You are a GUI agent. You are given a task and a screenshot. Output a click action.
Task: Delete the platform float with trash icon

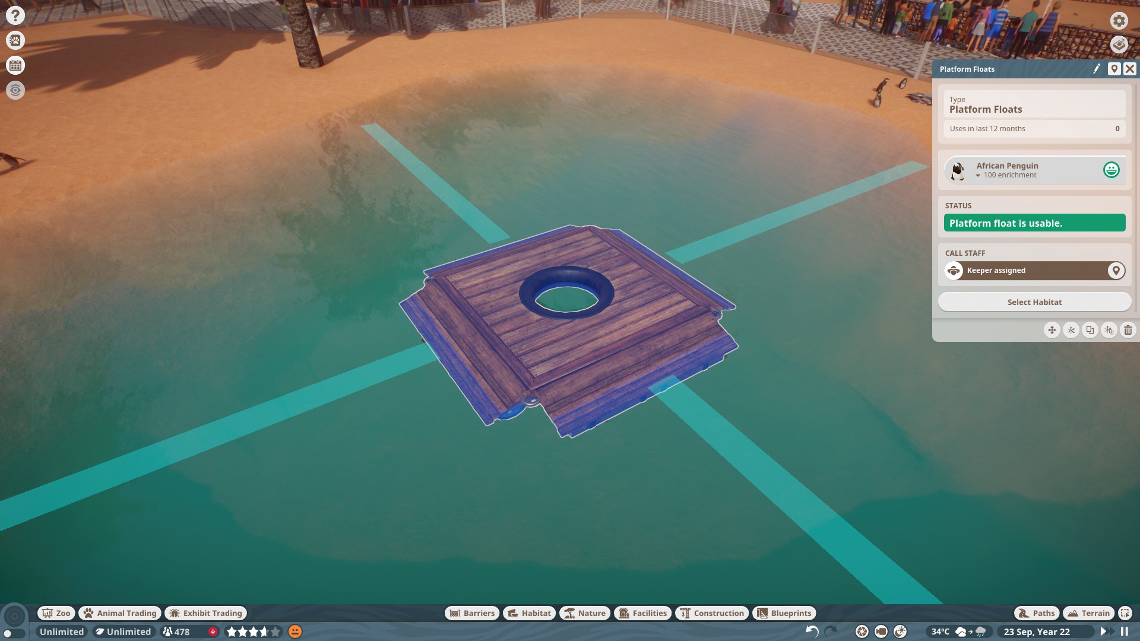coord(1128,330)
